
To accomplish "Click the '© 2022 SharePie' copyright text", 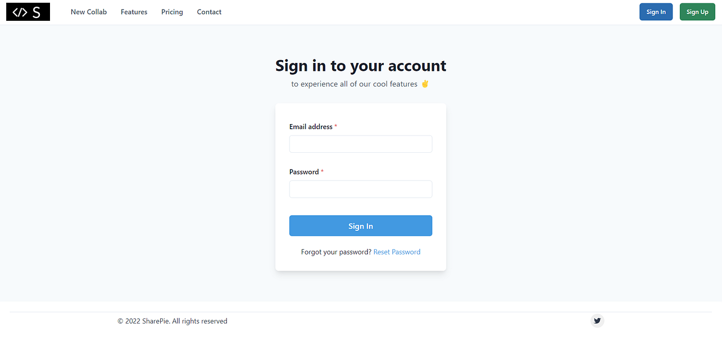I will (x=172, y=321).
